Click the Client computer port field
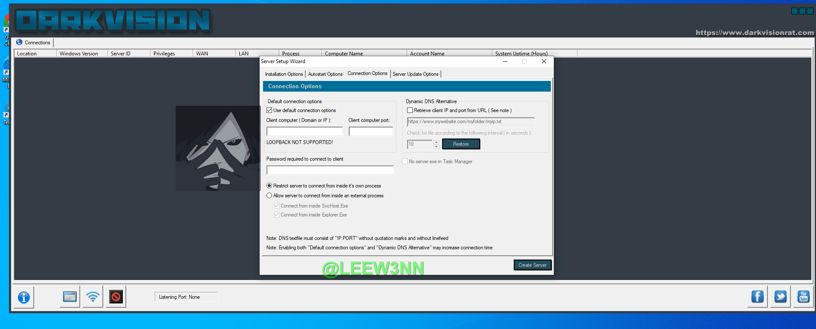This screenshot has height=329, width=816. click(370, 131)
